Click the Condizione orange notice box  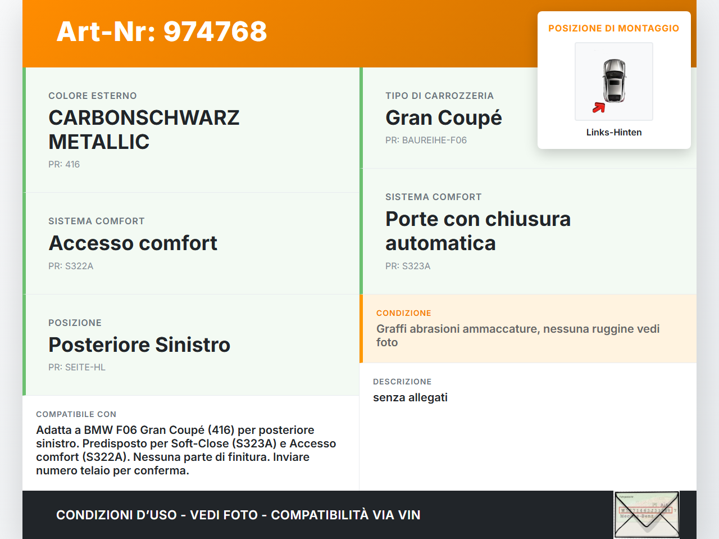[x=528, y=328]
